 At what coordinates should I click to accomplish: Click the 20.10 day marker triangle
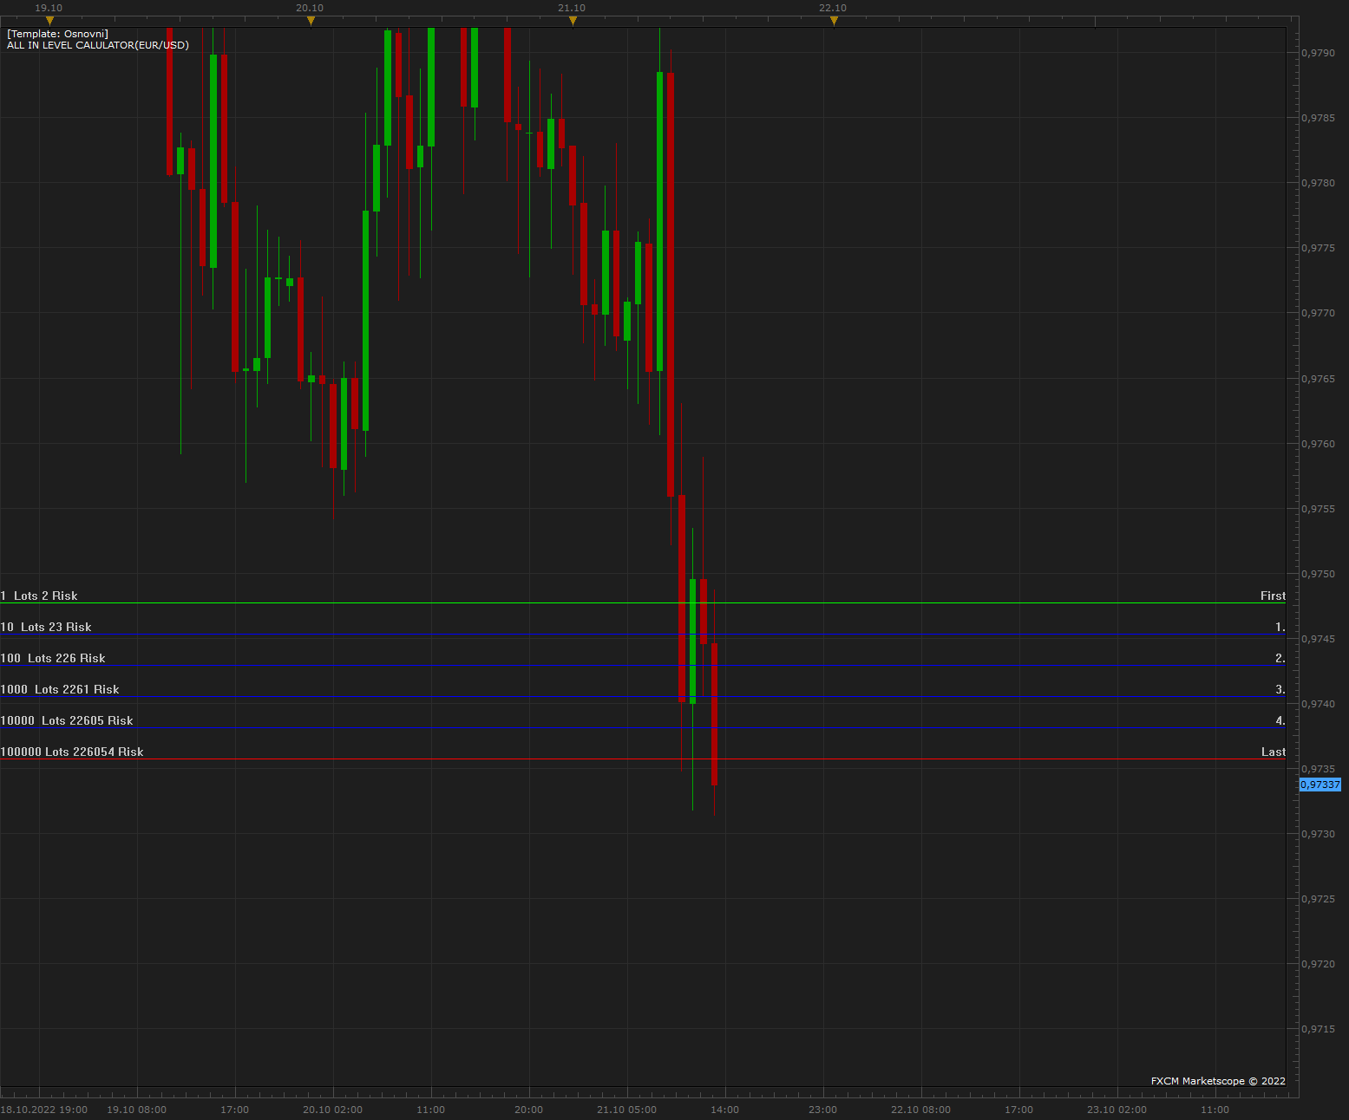click(x=311, y=21)
